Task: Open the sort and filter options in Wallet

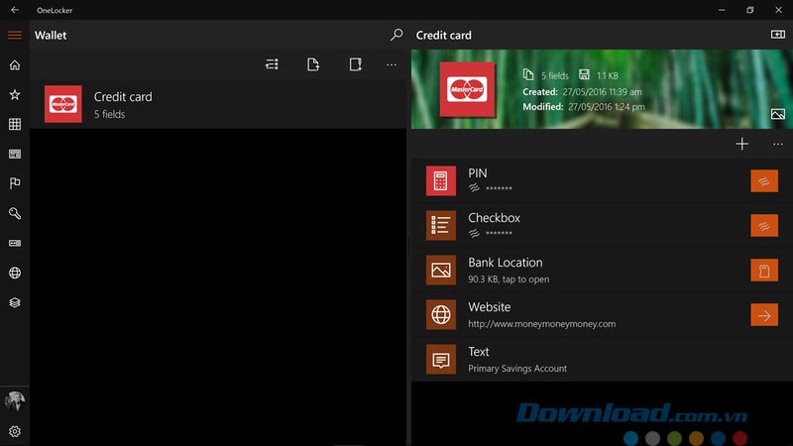Action: (272, 64)
